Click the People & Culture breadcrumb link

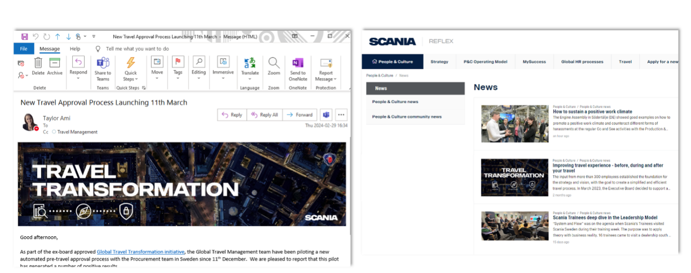click(x=380, y=76)
